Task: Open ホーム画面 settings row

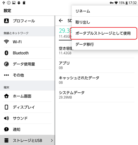Action: 28,96
